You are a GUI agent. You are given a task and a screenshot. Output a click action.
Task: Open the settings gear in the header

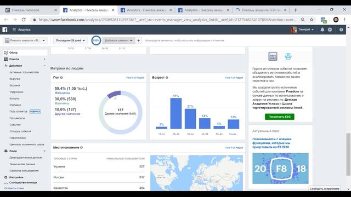point(330,30)
